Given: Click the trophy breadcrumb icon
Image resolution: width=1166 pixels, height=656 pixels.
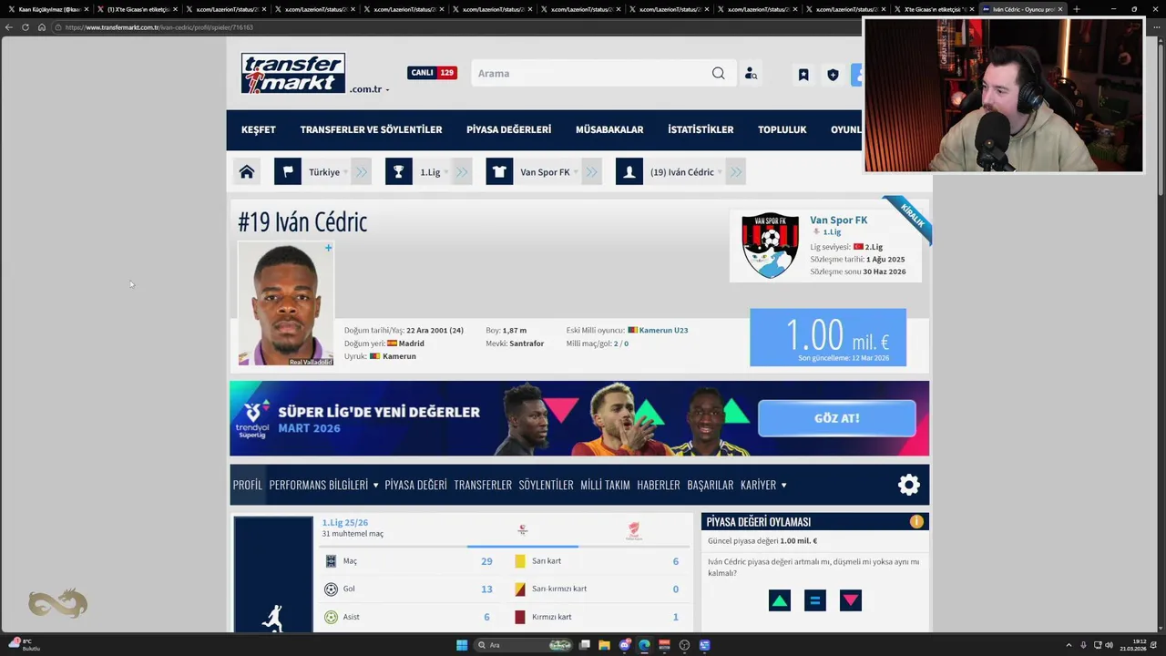Looking at the screenshot, I should point(398,171).
